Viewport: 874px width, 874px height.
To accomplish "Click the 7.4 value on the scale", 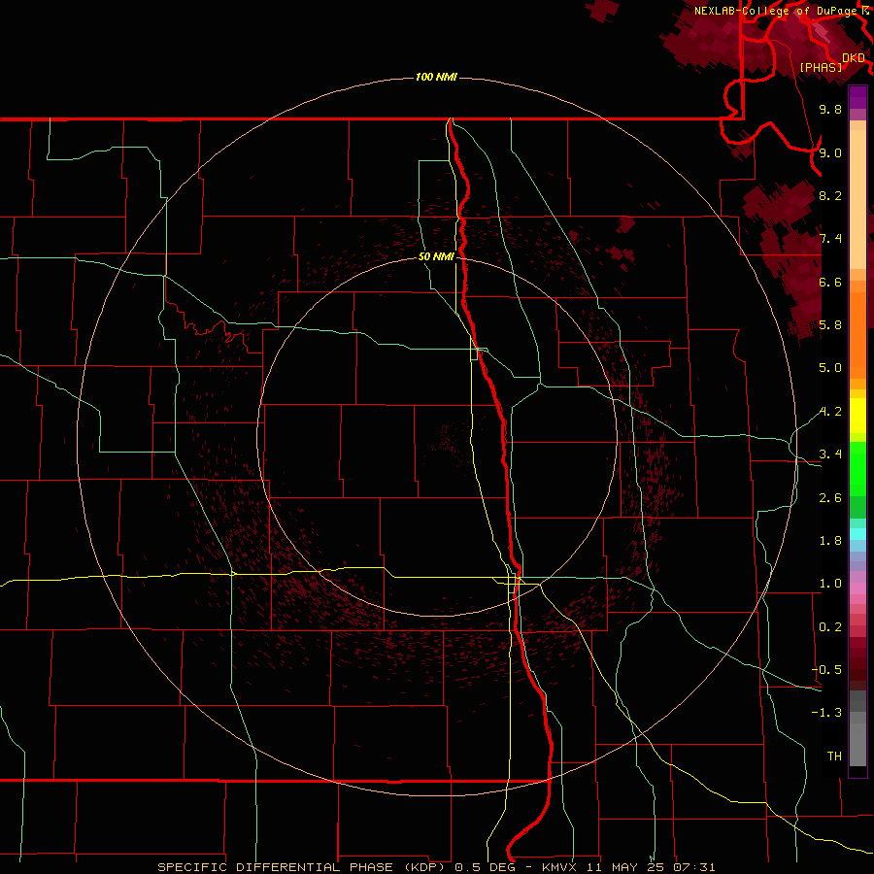I will pyautogui.click(x=830, y=239).
